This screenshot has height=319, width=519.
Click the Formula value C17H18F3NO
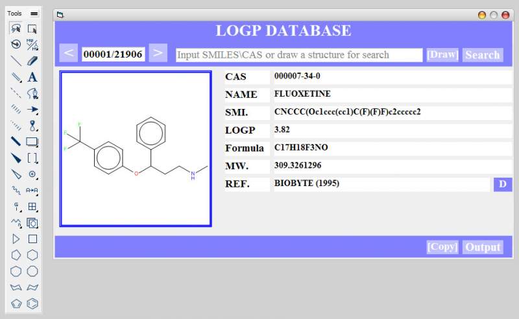pyautogui.click(x=301, y=148)
